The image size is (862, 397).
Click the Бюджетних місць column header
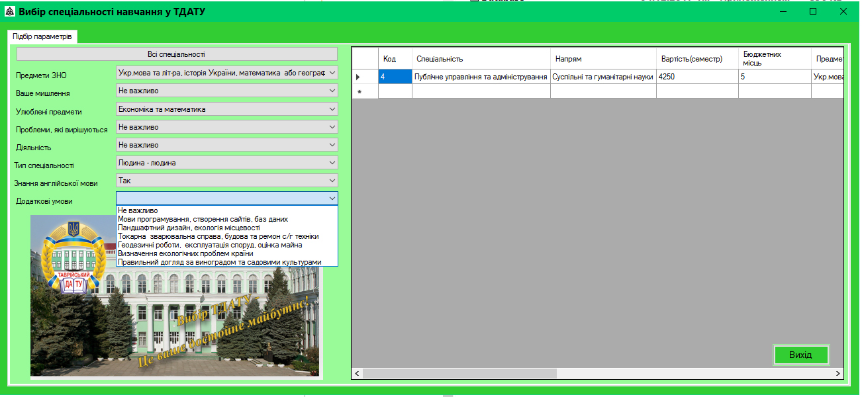click(775, 59)
